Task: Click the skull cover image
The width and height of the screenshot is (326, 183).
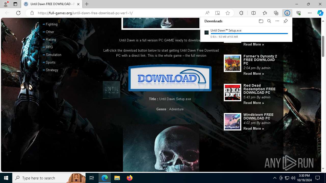Action: click(x=161, y=148)
